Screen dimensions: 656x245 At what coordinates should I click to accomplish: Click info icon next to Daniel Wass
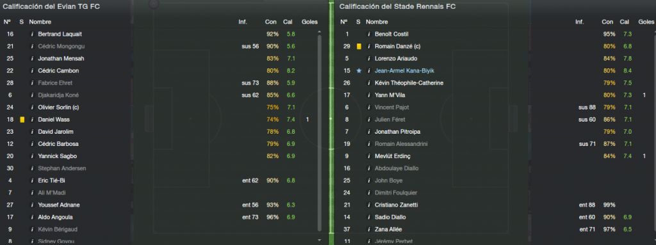pos(32,120)
